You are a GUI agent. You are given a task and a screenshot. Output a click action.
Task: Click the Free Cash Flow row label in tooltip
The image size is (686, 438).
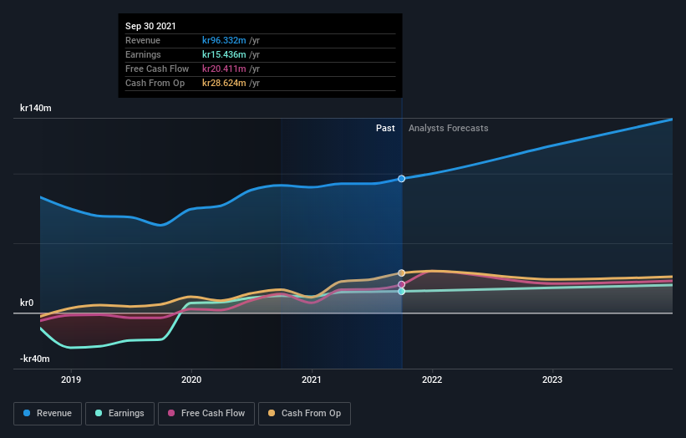(x=157, y=69)
